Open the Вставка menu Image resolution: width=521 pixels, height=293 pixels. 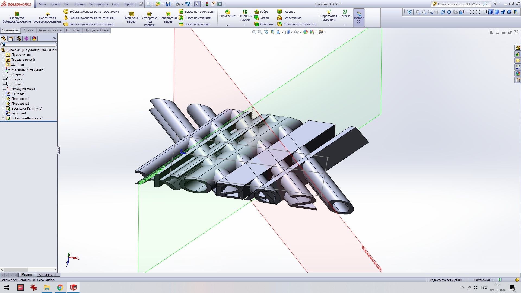[x=79, y=4]
